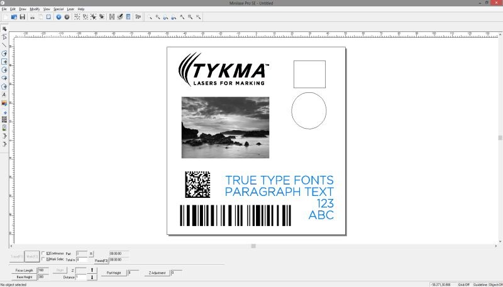The image size is (503, 287).
Task: Toggle the Continuous checkbox
Action: coord(43,253)
